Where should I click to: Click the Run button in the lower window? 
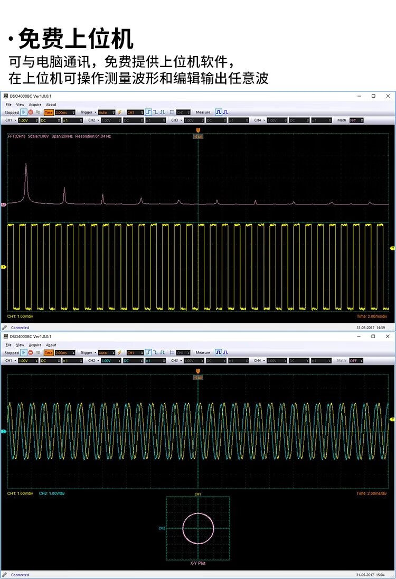coord(24,352)
